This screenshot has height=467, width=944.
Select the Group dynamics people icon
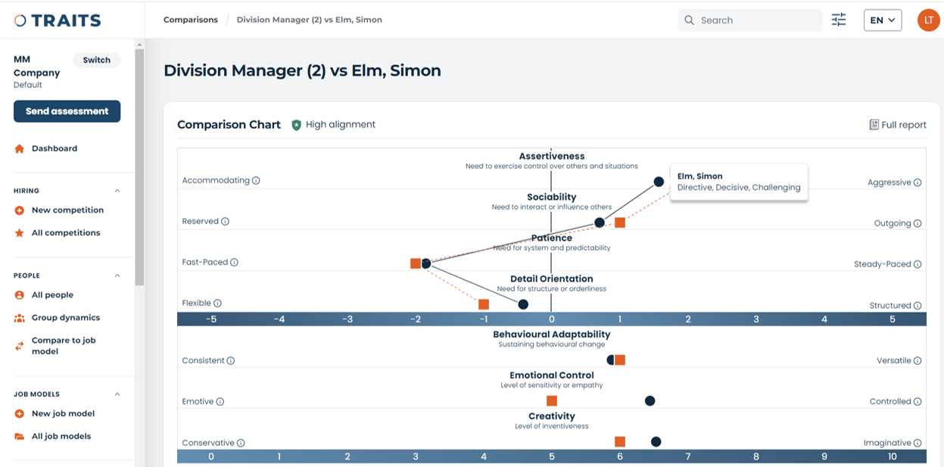coord(21,317)
